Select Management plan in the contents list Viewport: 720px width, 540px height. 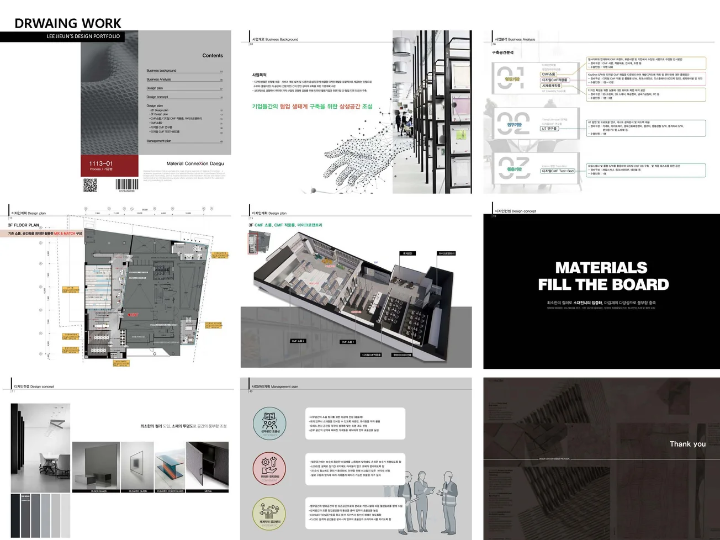pyautogui.click(x=184, y=141)
